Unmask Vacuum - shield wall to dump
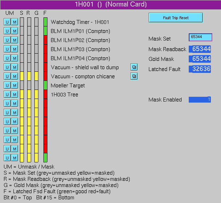This screenshot has width=221, height=203. tap(7, 67)
